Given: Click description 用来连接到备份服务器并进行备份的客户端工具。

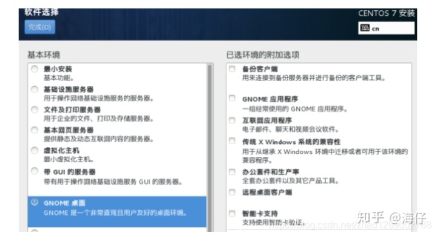Looking at the screenshot, I should click(314, 78).
